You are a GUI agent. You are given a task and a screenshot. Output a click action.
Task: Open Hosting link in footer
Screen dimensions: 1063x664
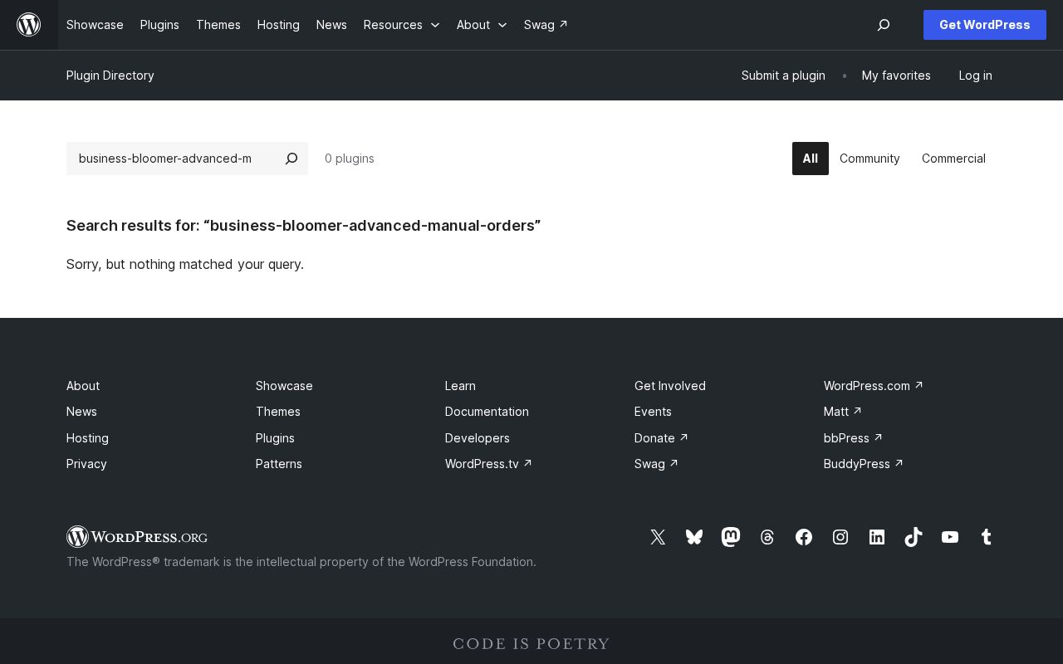click(87, 438)
